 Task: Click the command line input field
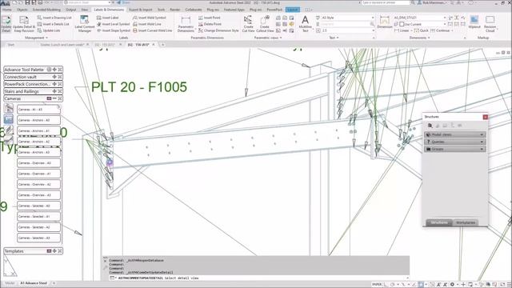[258, 278]
